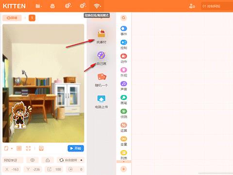Screen dimensions: 233x175
Task: Toggle sprite visibility eye icon
Action: [x=33, y=160]
